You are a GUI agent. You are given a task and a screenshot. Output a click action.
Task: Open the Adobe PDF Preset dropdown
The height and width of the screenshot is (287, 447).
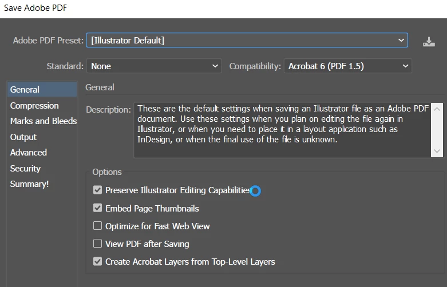coord(247,40)
